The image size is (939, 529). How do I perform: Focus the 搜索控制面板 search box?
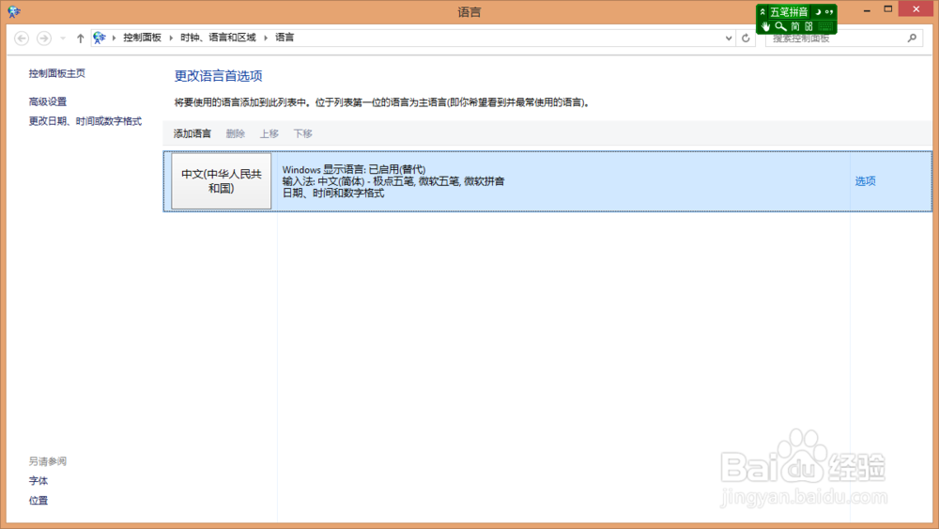tap(843, 39)
